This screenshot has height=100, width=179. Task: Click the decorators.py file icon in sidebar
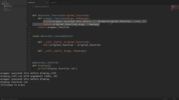pos(4,6)
